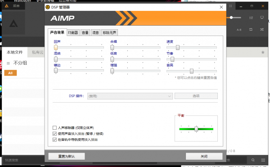Viewport: 270px width, 167px height.
Task: Click the 关闭 button
Action: (x=204, y=156)
